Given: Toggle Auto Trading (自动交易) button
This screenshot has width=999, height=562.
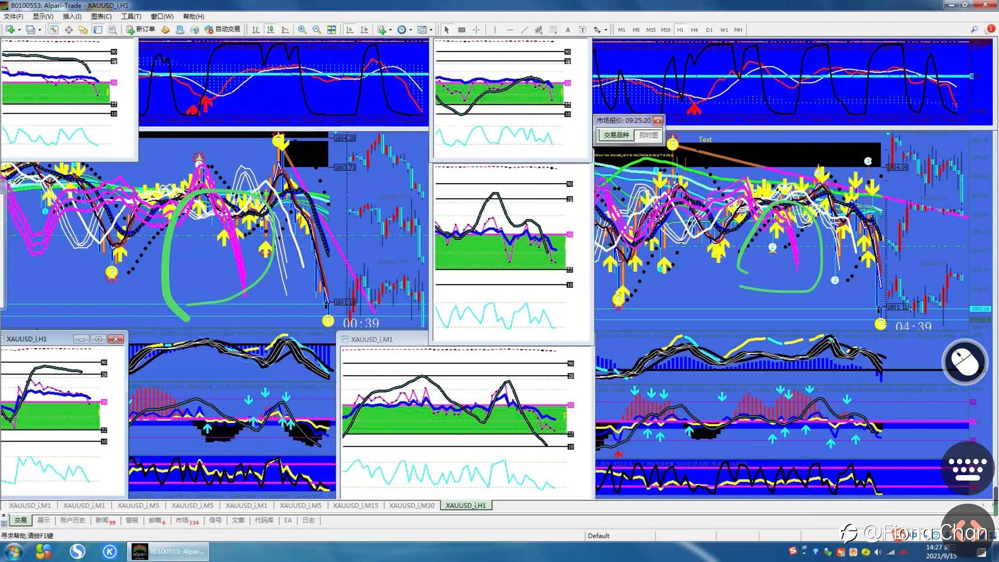Looking at the screenshot, I should coord(222,29).
